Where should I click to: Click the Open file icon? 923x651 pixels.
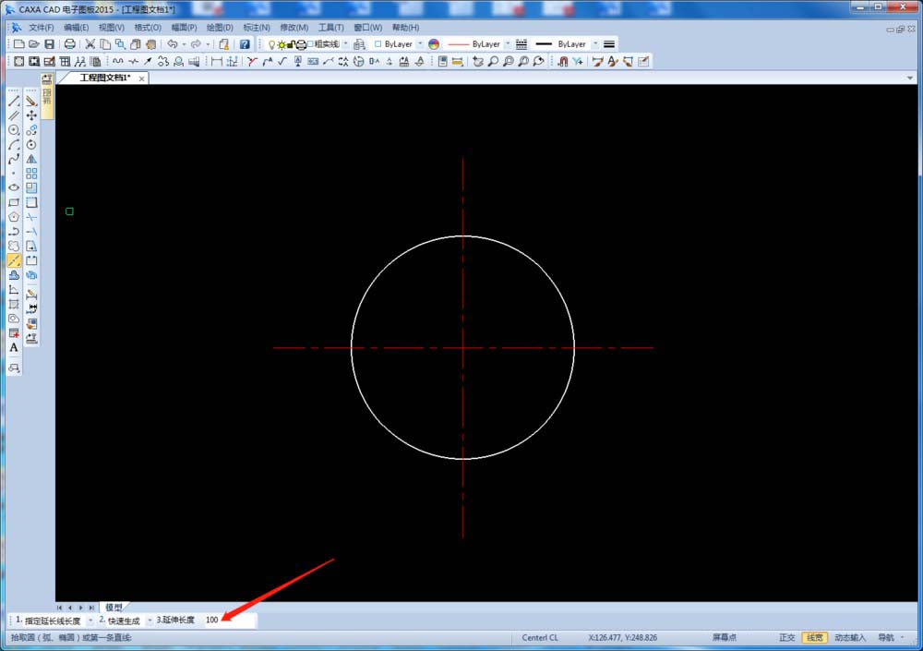coord(33,44)
